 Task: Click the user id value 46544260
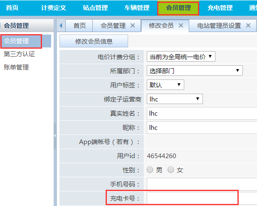161,156
